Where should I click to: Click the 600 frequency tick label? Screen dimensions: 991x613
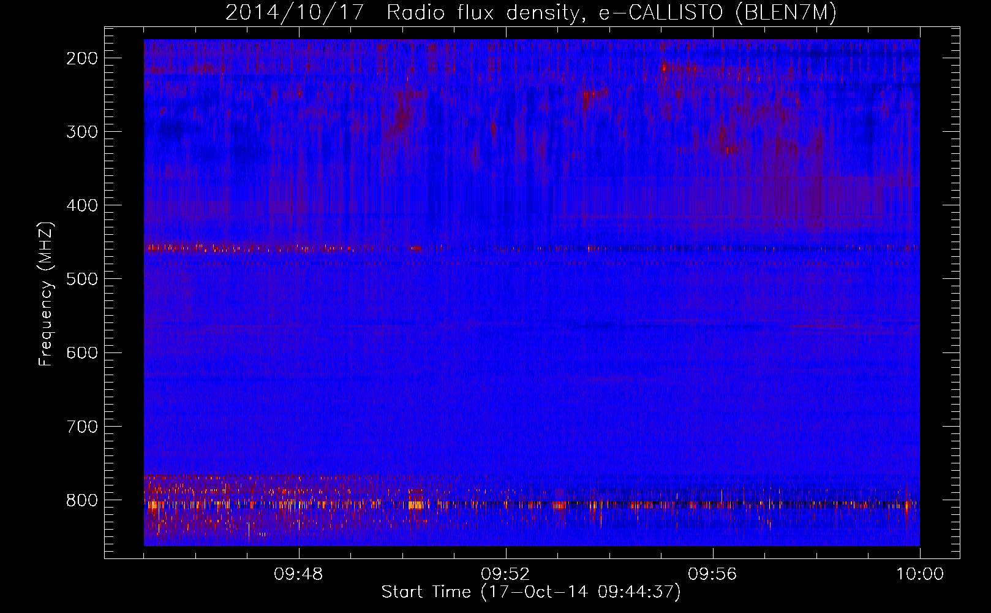pos(81,352)
